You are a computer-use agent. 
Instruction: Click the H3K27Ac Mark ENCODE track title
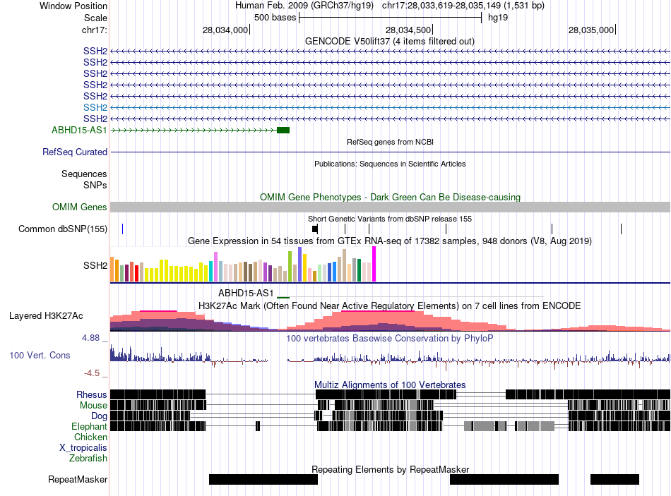pyautogui.click(x=390, y=306)
